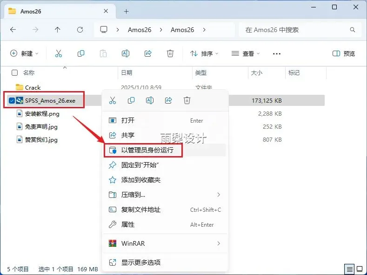
Task: Choose 添加到收藏夹 in context menu
Action: 165,180
